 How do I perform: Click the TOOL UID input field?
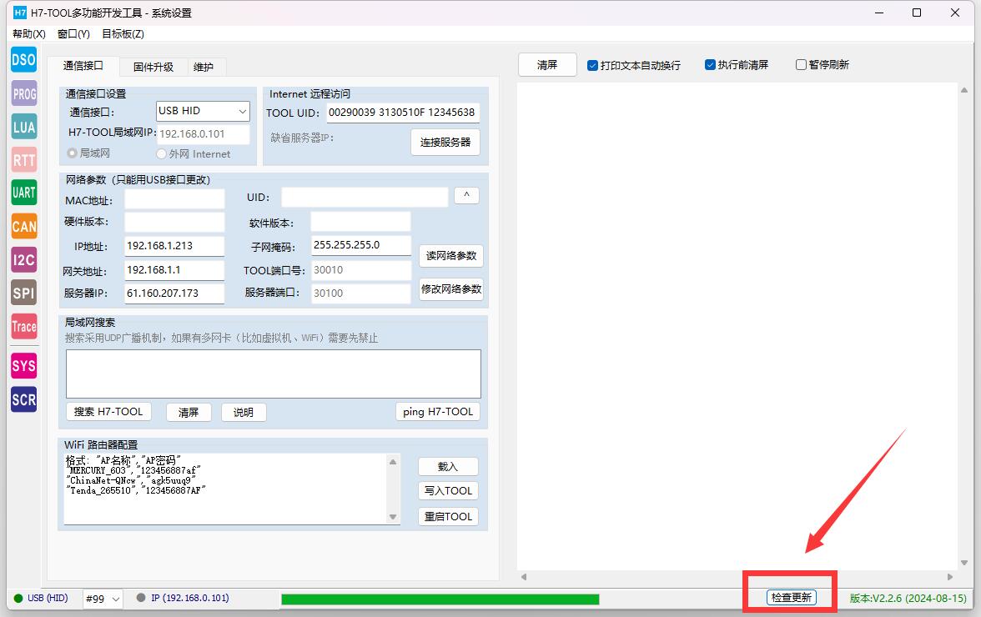(x=403, y=113)
